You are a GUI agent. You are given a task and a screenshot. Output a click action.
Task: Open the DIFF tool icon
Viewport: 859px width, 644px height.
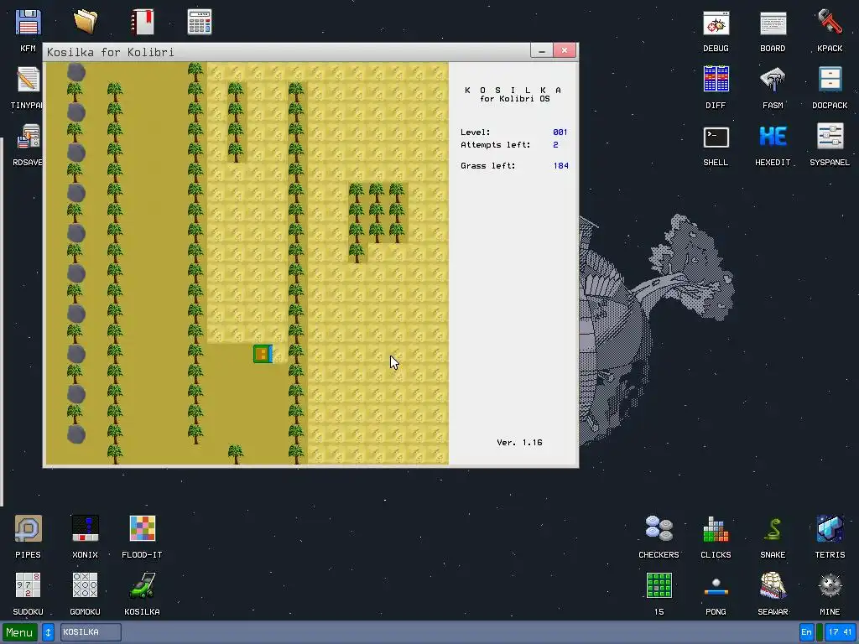(x=716, y=80)
